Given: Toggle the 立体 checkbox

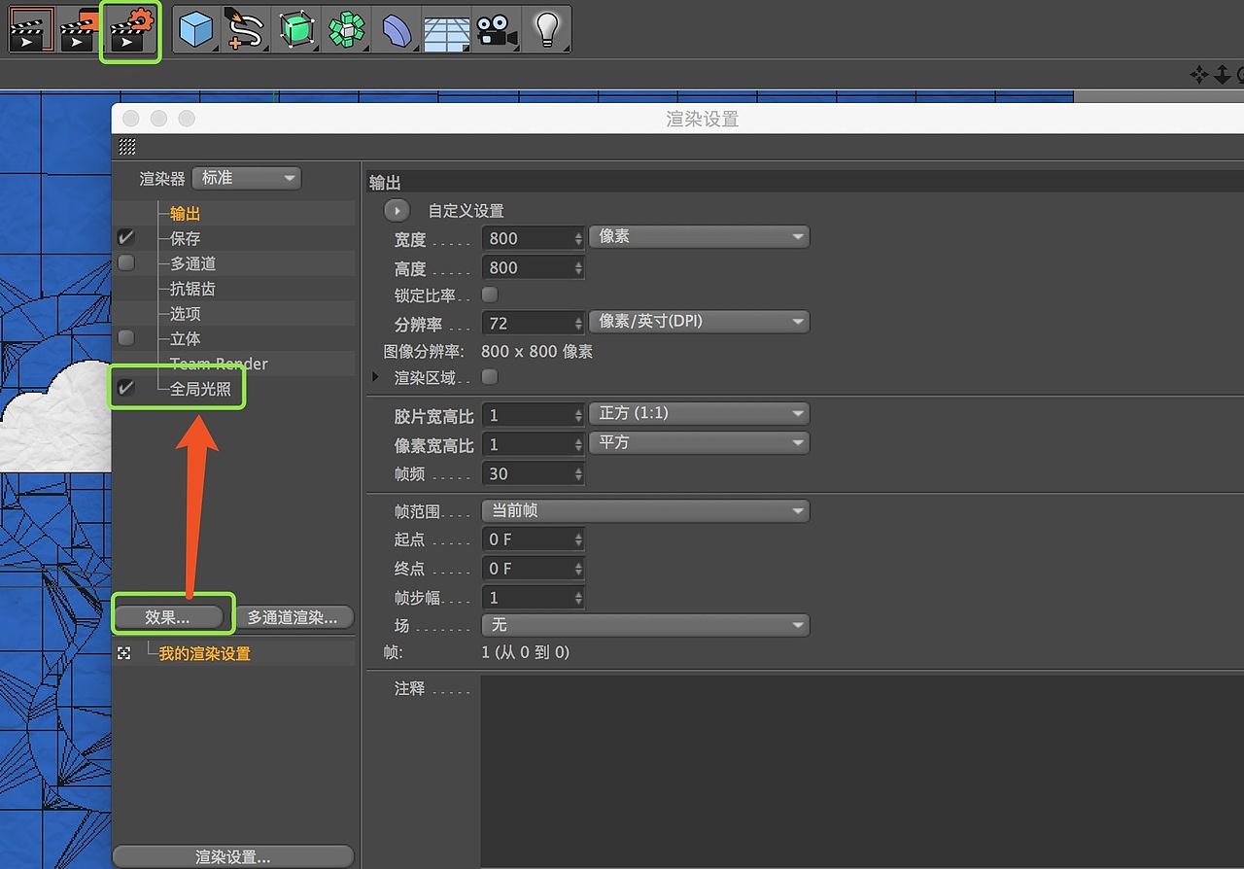Looking at the screenshot, I should pyautogui.click(x=125, y=338).
